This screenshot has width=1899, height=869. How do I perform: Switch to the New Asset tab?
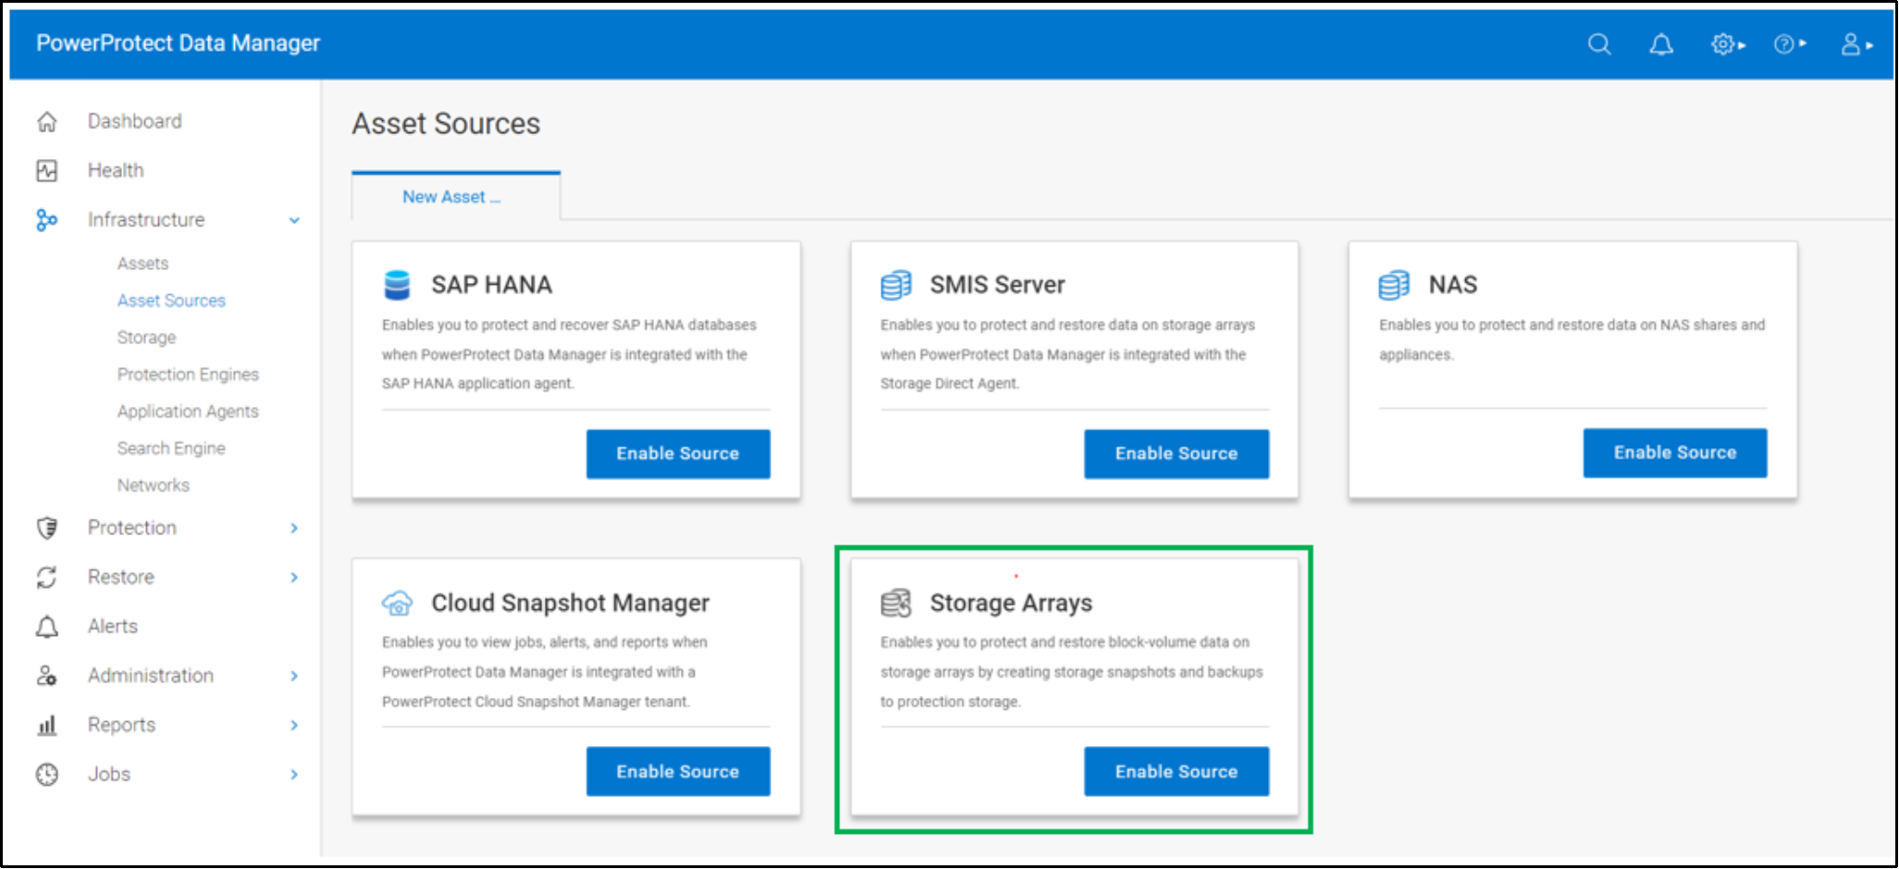456,196
